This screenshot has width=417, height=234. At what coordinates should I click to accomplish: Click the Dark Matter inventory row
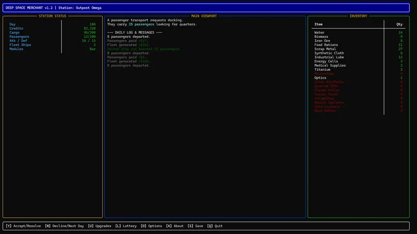click(325, 111)
